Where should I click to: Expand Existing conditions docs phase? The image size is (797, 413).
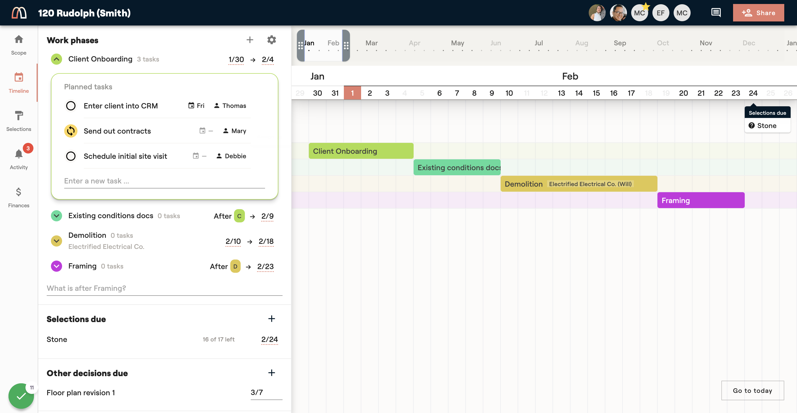(x=56, y=216)
